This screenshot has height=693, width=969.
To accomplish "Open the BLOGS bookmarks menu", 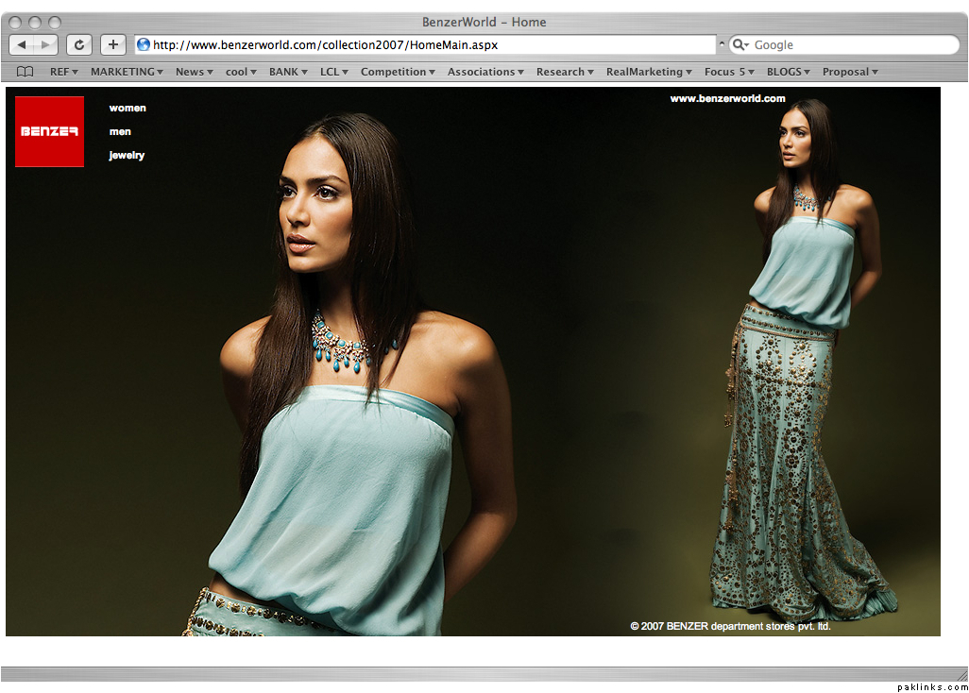I will point(788,72).
